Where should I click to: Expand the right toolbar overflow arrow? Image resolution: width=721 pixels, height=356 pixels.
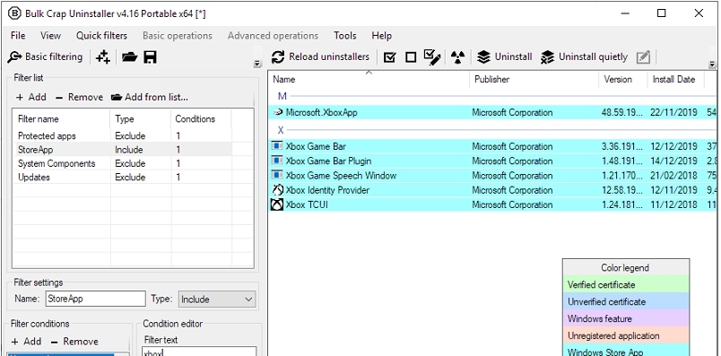tap(712, 64)
